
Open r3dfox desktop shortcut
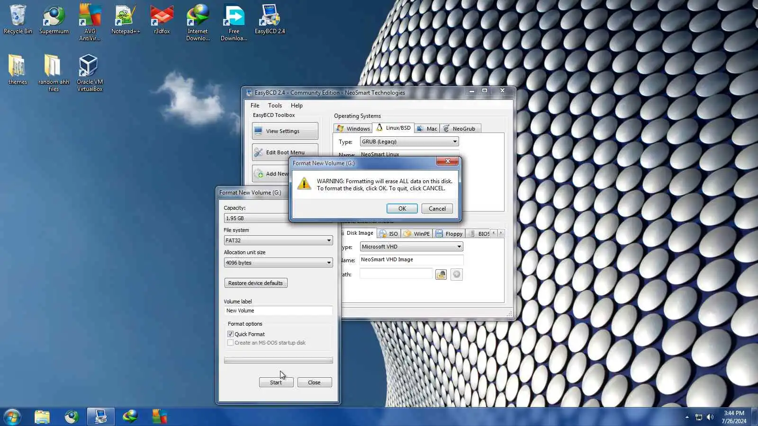click(162, 19)
